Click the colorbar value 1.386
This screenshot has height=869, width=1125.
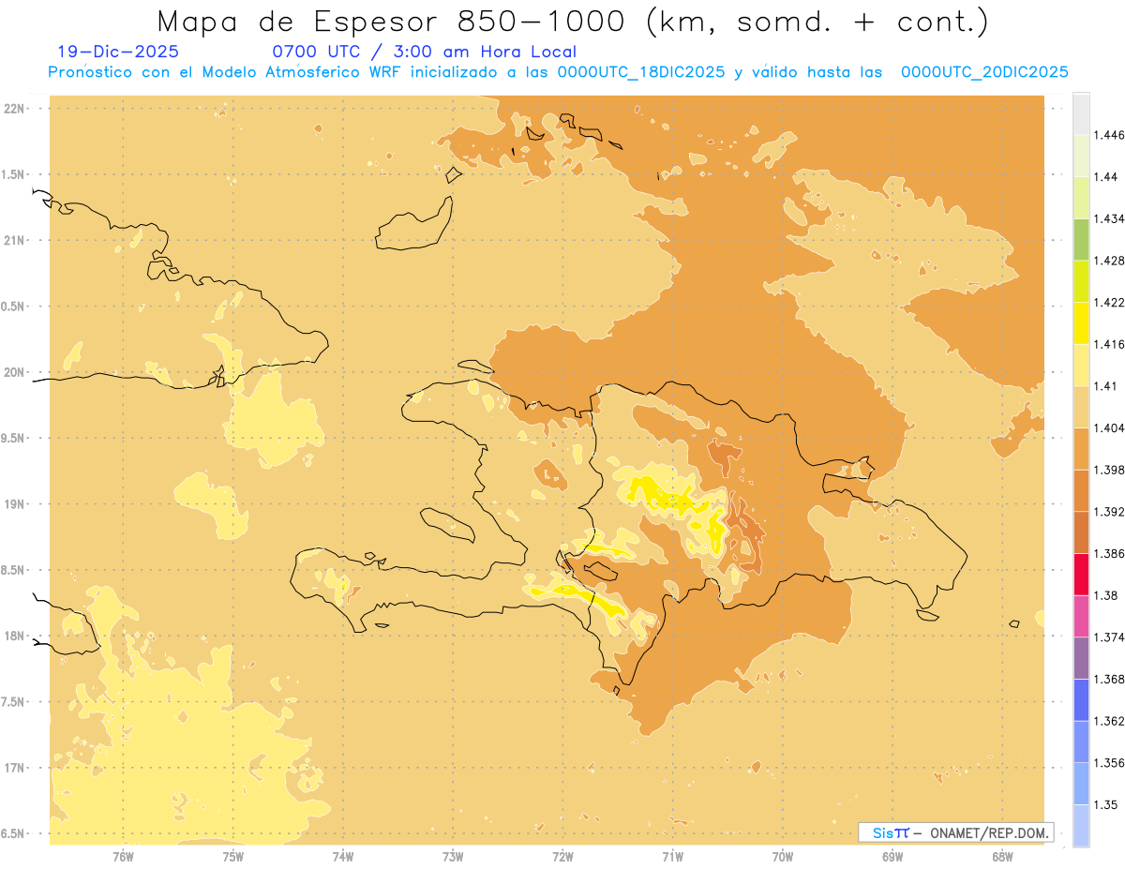point(1109,554)
